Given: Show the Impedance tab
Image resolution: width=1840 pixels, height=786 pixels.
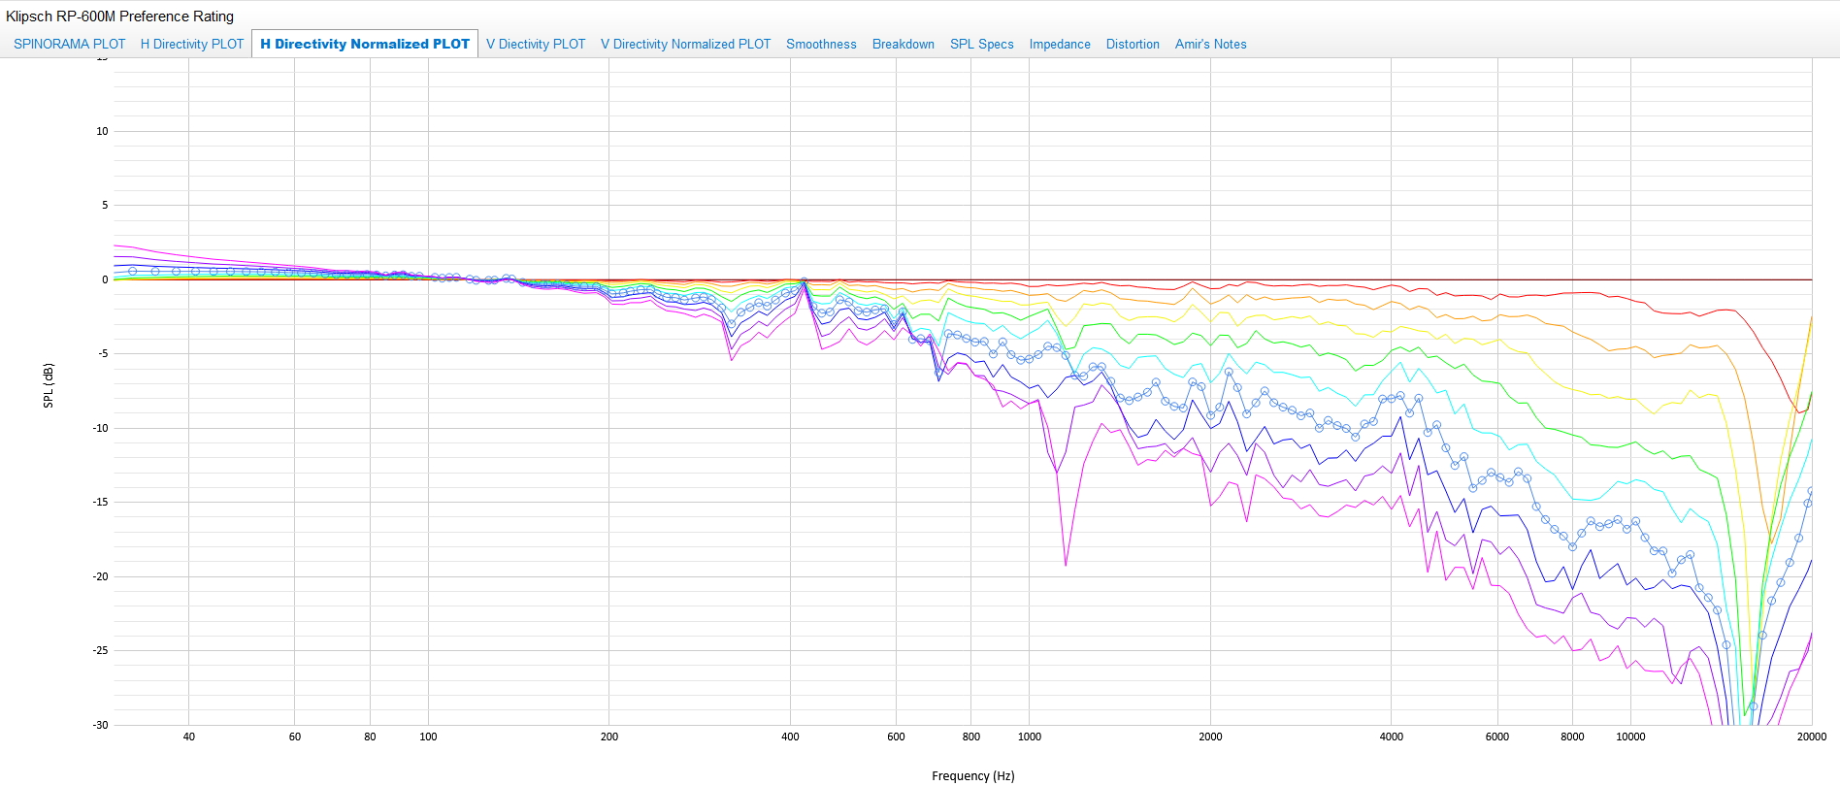Looking at the screenshot, I should [1060, 44].
